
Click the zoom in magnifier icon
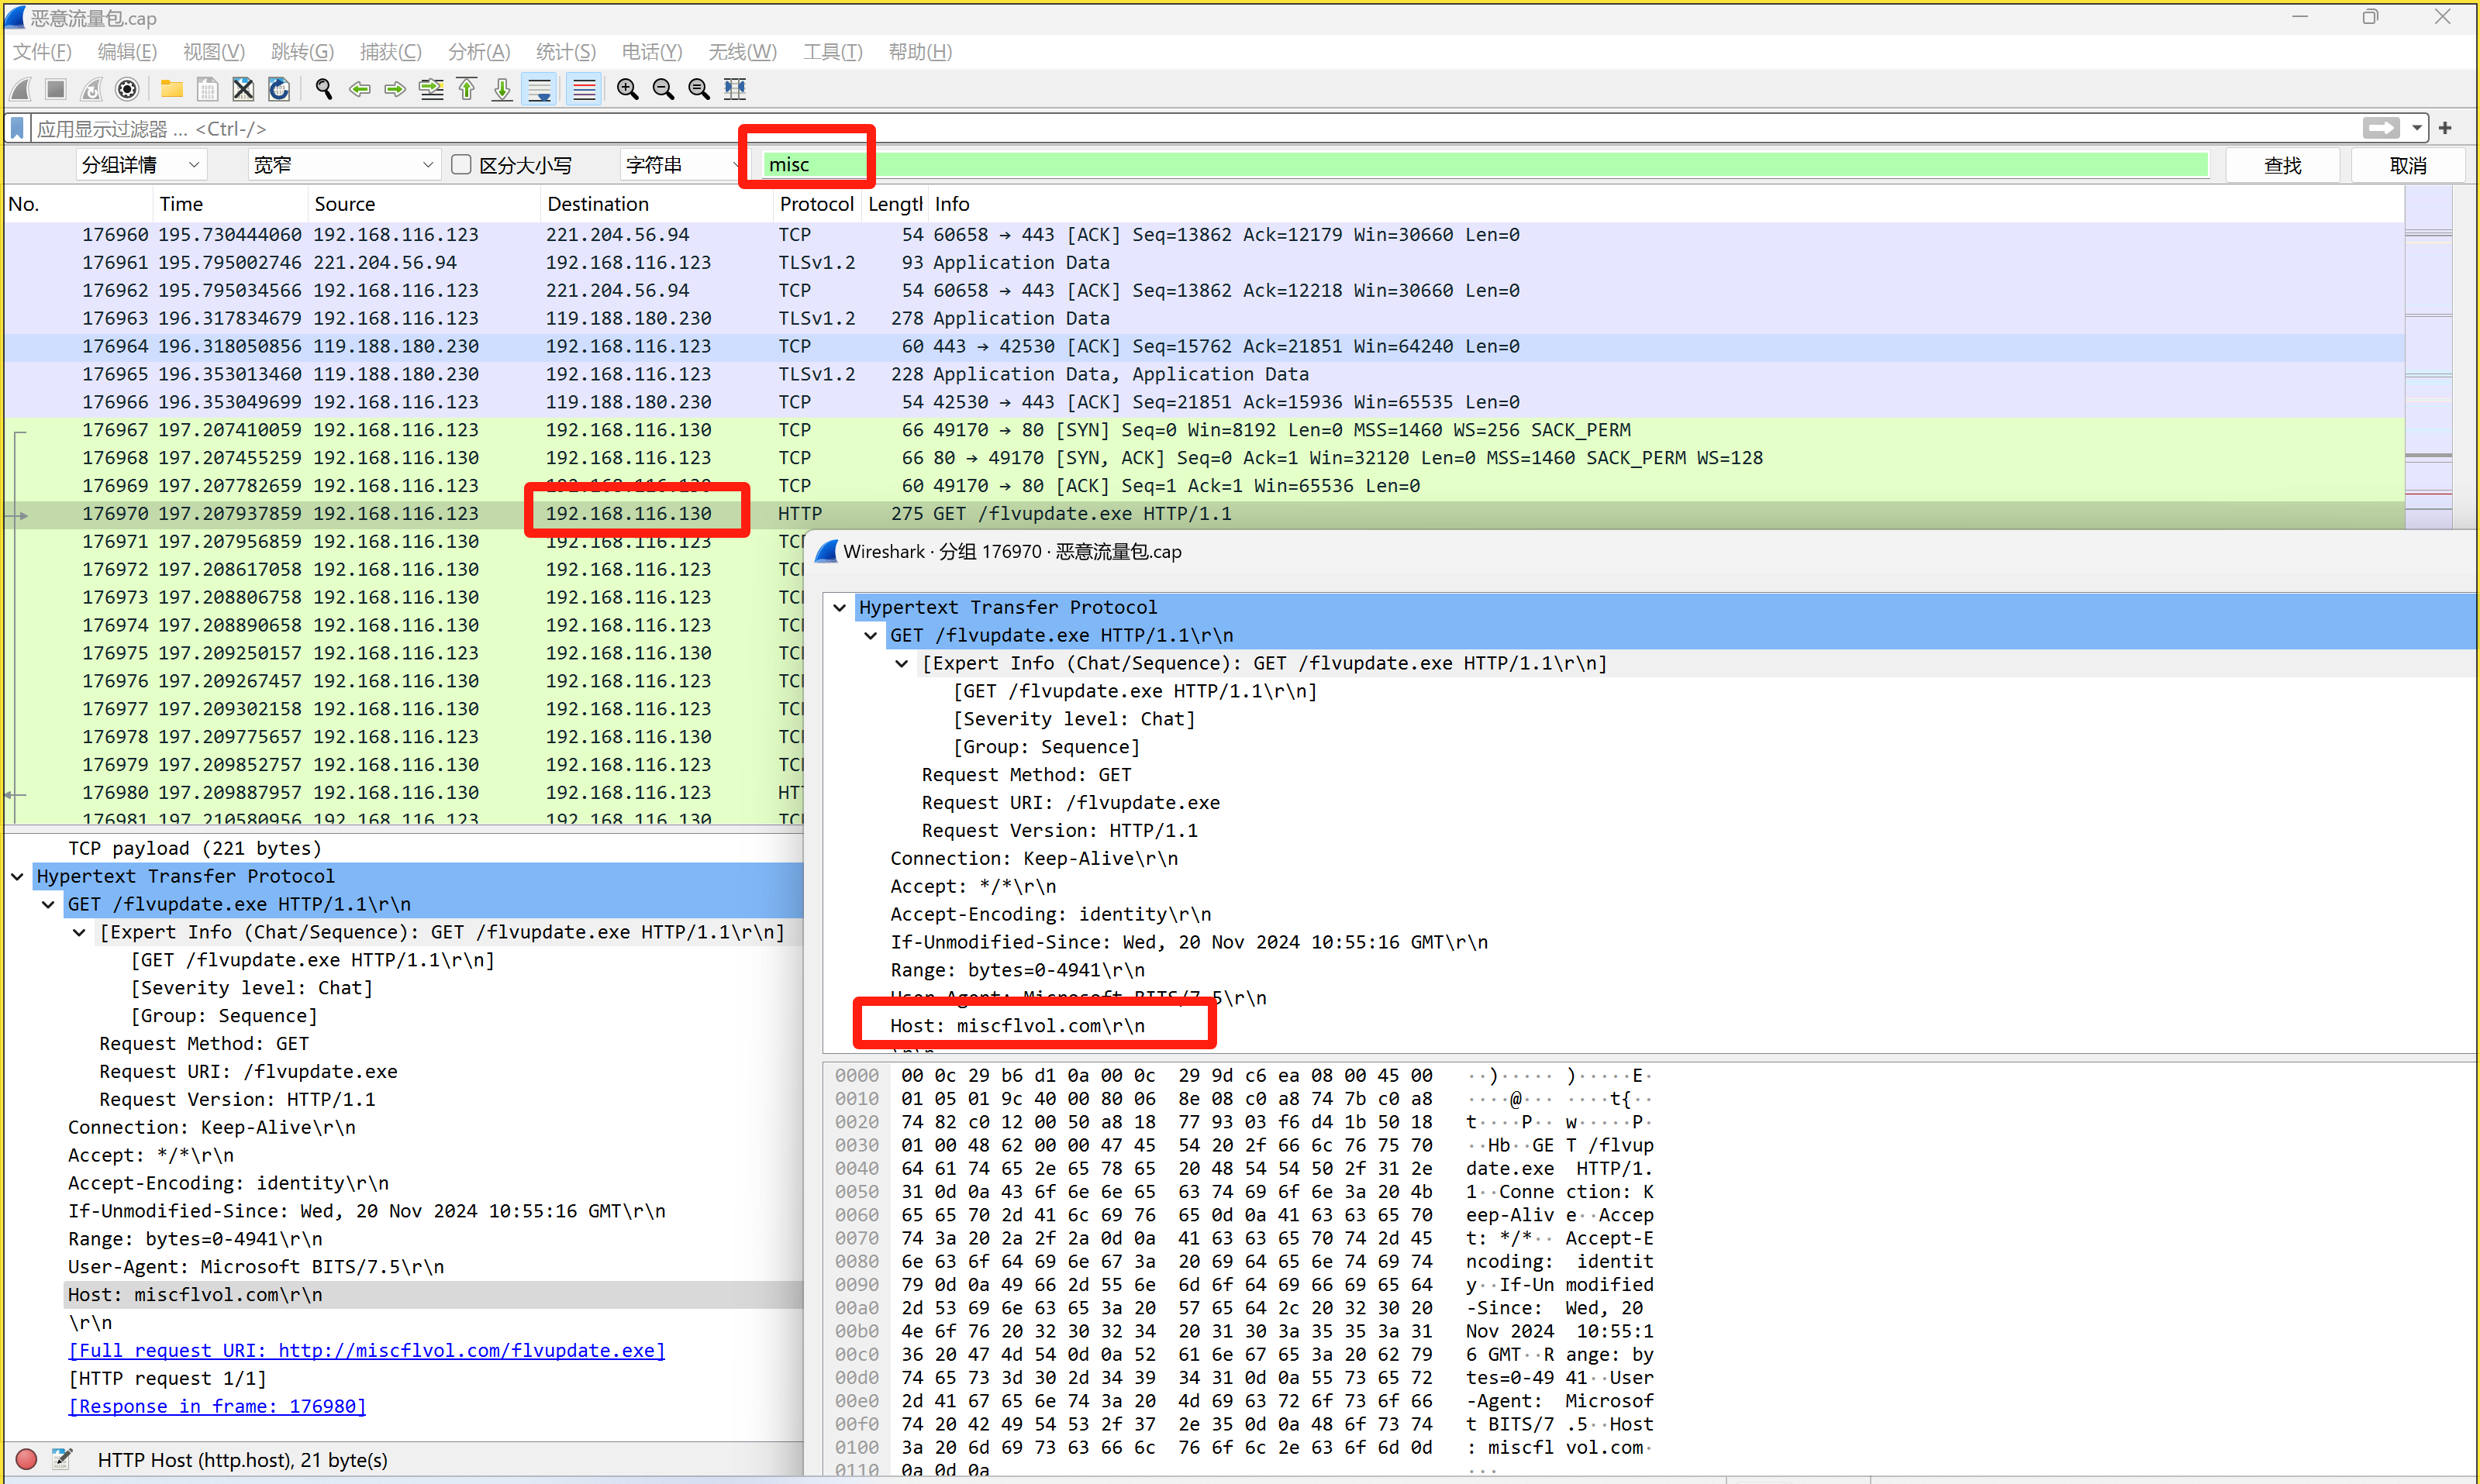pyautogui.click(x=627, y=89)
